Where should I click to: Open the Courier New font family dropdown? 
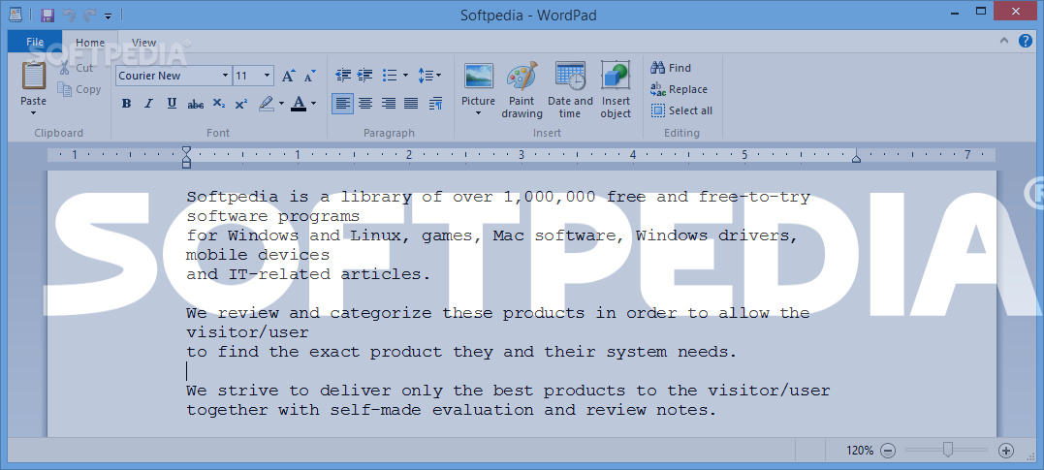(x=226, y=76)
